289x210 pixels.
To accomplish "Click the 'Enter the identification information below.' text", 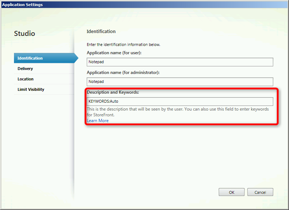I will (x=123, y=45).
